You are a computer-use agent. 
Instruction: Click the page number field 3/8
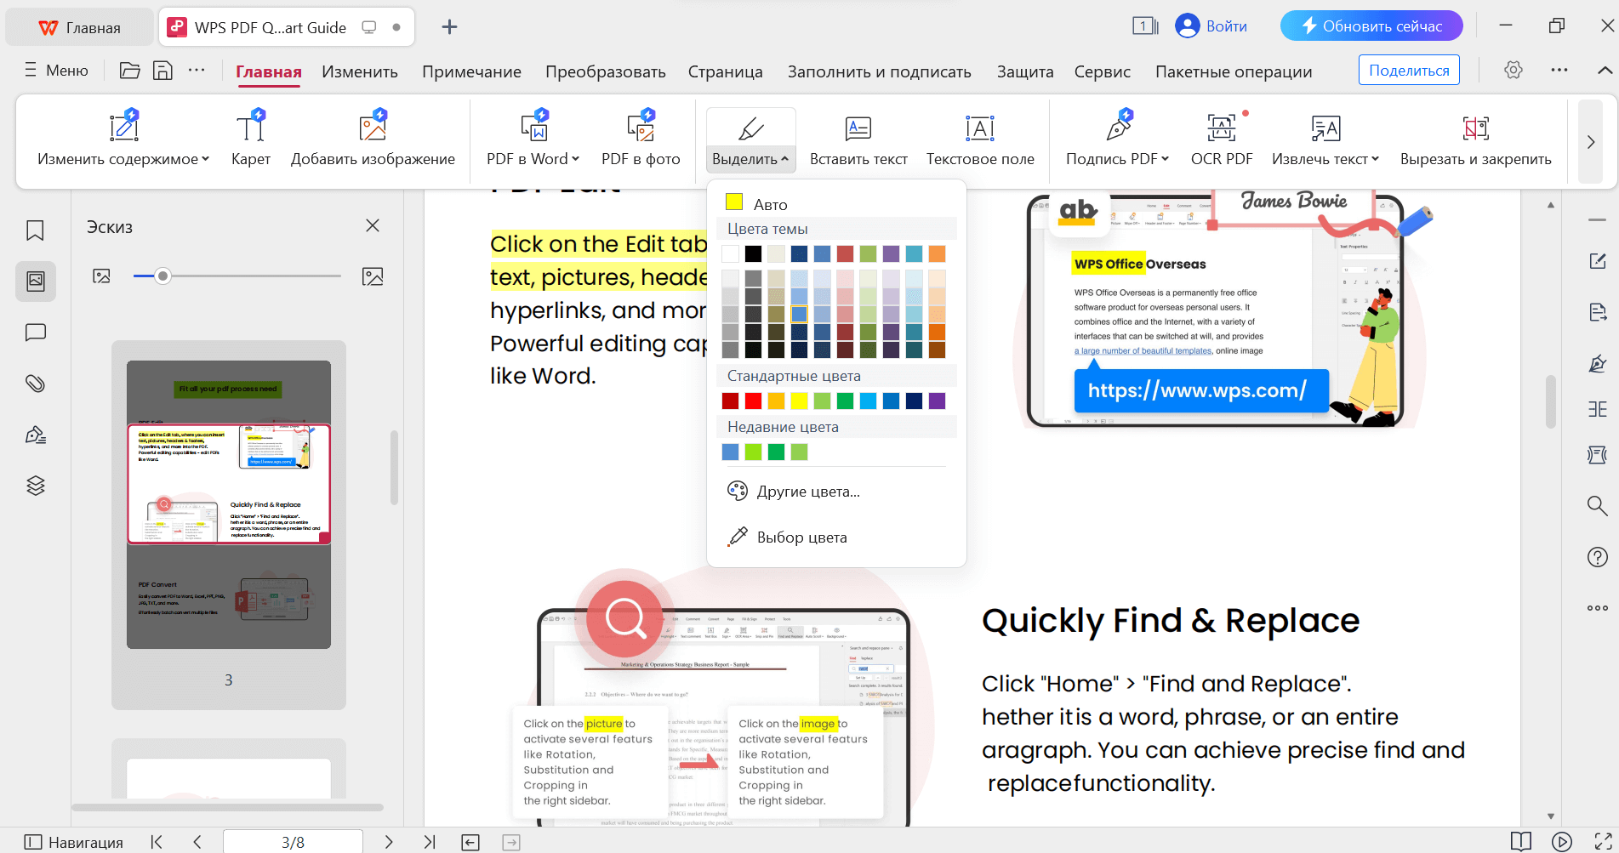[x=293, y=842]
